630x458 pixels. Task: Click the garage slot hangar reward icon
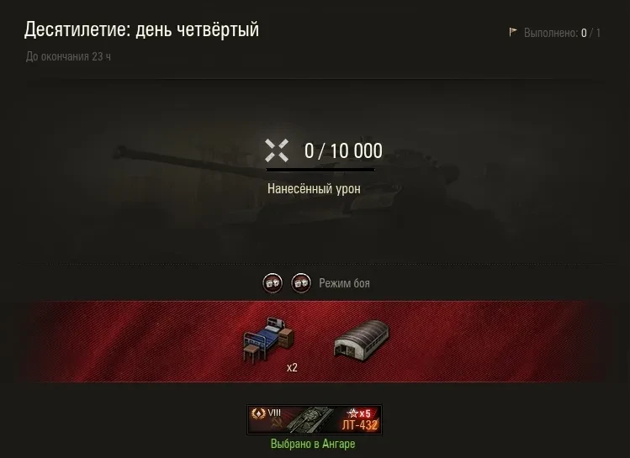click(x=362, y=339)
